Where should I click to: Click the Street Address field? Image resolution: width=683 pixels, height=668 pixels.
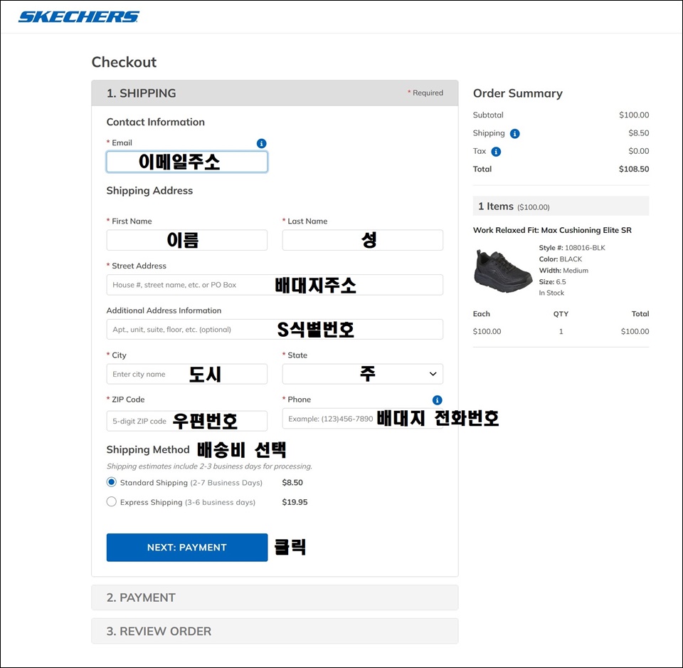tap(275, 285)
